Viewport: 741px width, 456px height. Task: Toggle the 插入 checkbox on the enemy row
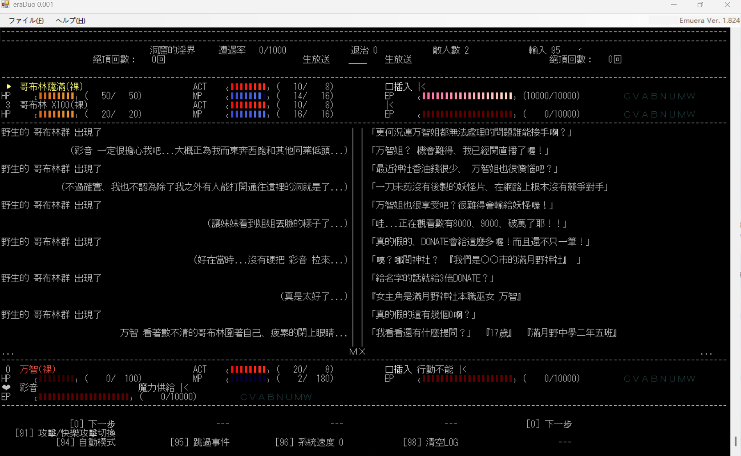[389, 87]
